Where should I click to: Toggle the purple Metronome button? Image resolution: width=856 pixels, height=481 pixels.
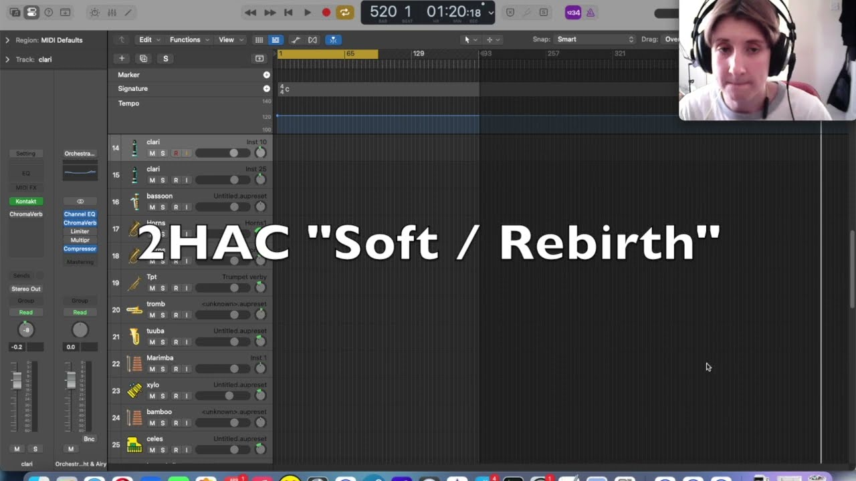coord(591,12)
